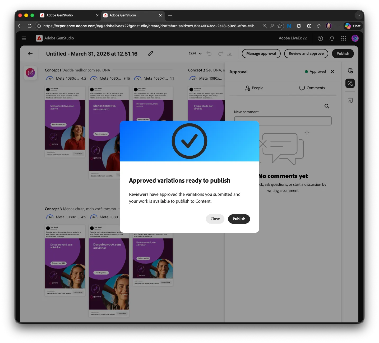Switch to the People tab
379x343 pixels.
[x=254, y=88]
